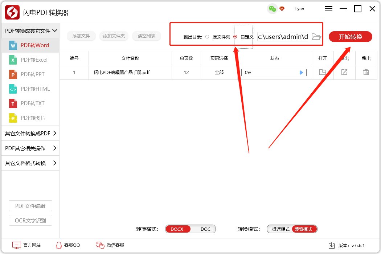Open the 微信客服 WeChat support icon
This screenshot has width=381, height=254.
click(99, 245)
